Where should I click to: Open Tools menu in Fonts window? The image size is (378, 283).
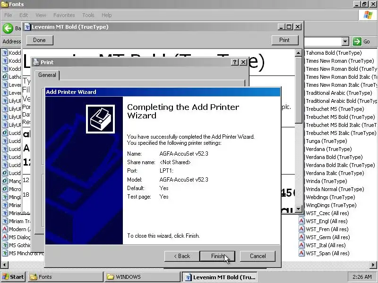[88, 15]
